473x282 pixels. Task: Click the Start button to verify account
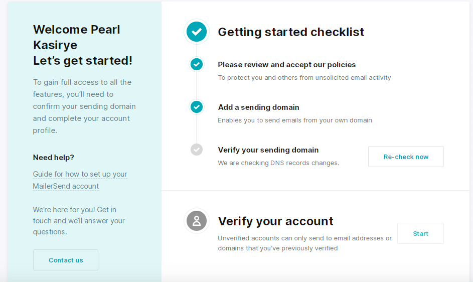pos(420,233)
